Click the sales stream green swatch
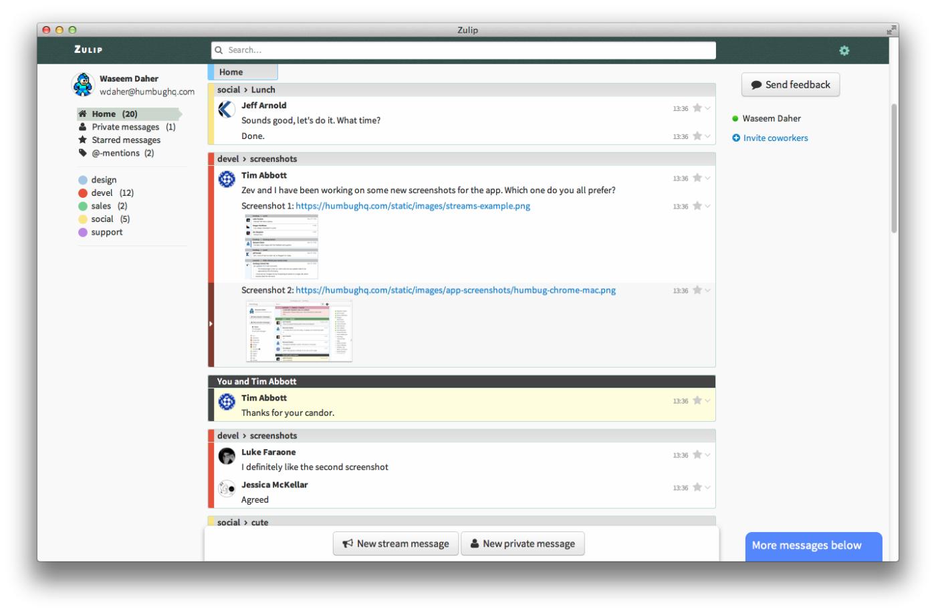The height and width of the screenshot is (613, 936). (x=83, y=206)
